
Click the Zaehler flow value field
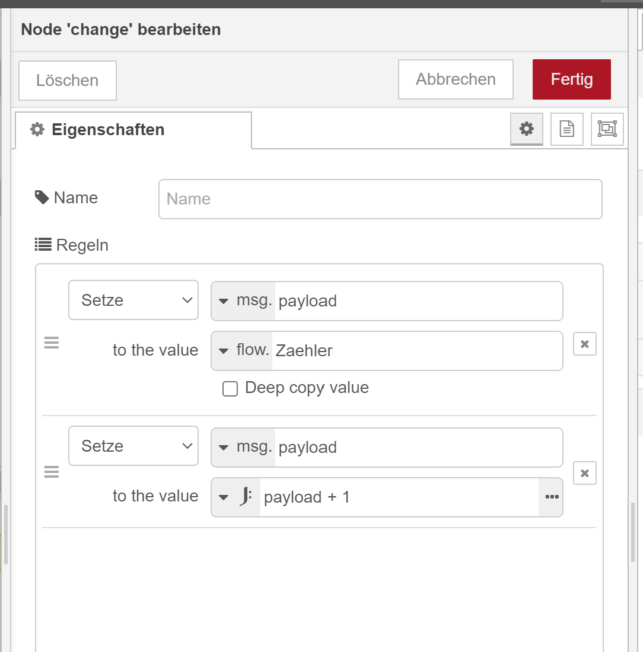coord(415,351)
